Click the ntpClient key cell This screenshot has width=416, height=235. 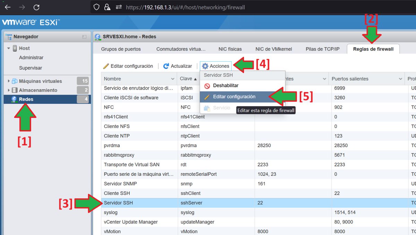tap(190, 136)
